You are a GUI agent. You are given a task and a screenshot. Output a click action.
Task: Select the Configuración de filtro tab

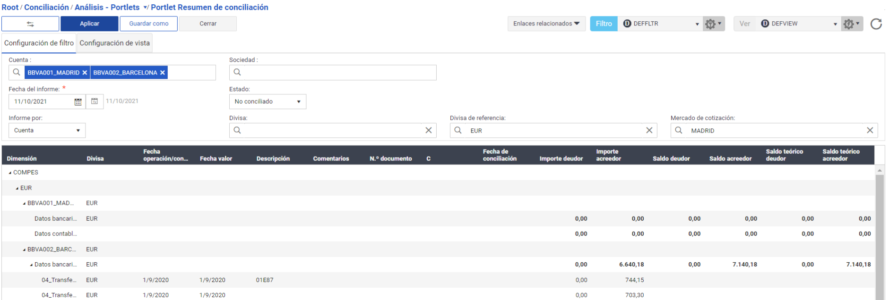click(x=39, y=43)
